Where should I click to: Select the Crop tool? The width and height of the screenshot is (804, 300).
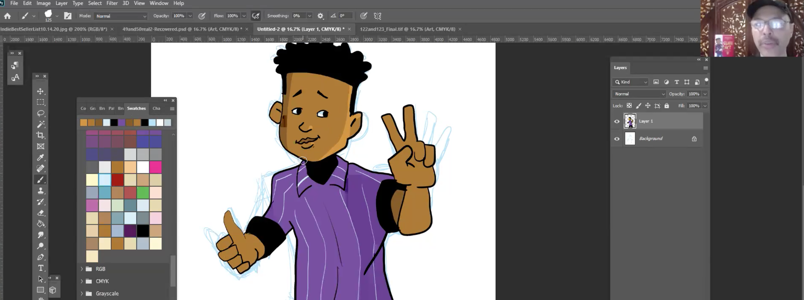coord(40,135)
